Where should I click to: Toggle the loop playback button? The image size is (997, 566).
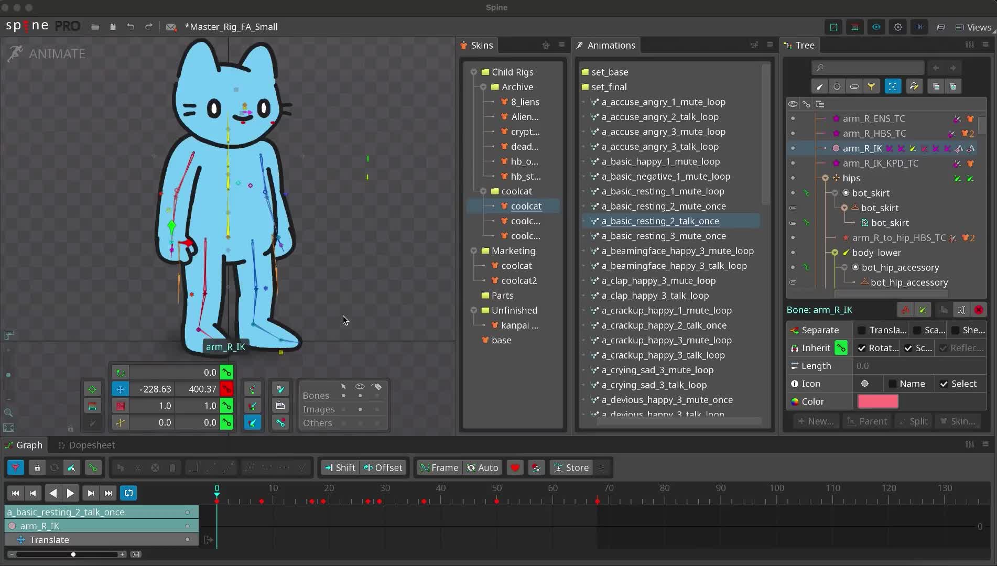click(128, 493)
